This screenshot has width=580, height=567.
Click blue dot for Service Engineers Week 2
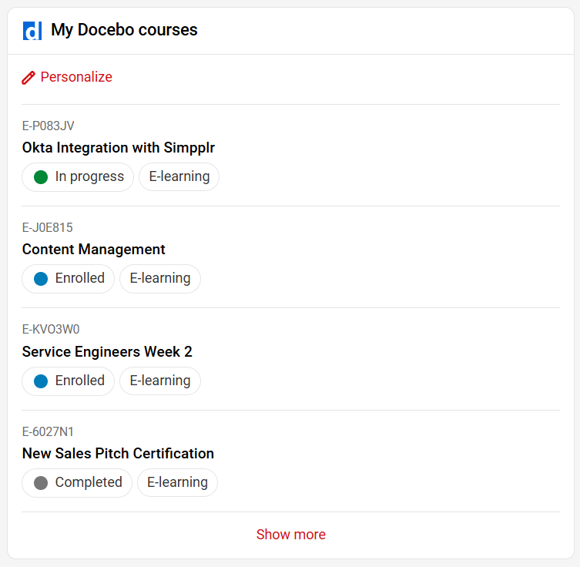[x=41, y=381]
